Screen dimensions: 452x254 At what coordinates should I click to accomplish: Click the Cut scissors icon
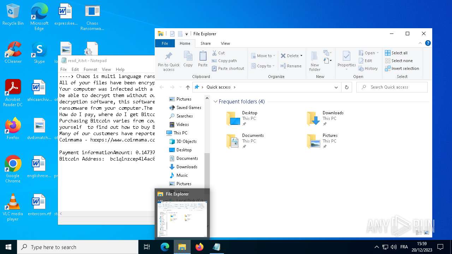pos(214,53)
